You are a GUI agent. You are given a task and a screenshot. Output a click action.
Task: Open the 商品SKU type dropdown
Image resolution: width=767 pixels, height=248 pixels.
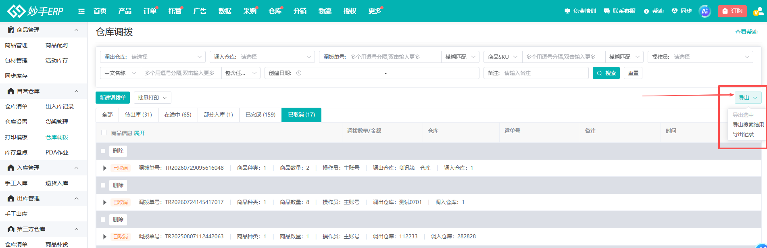[x=503, y=57]
